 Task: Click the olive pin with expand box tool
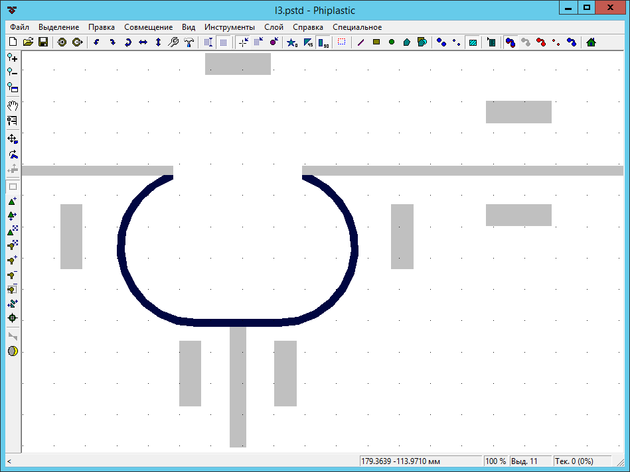click(13, 245)
